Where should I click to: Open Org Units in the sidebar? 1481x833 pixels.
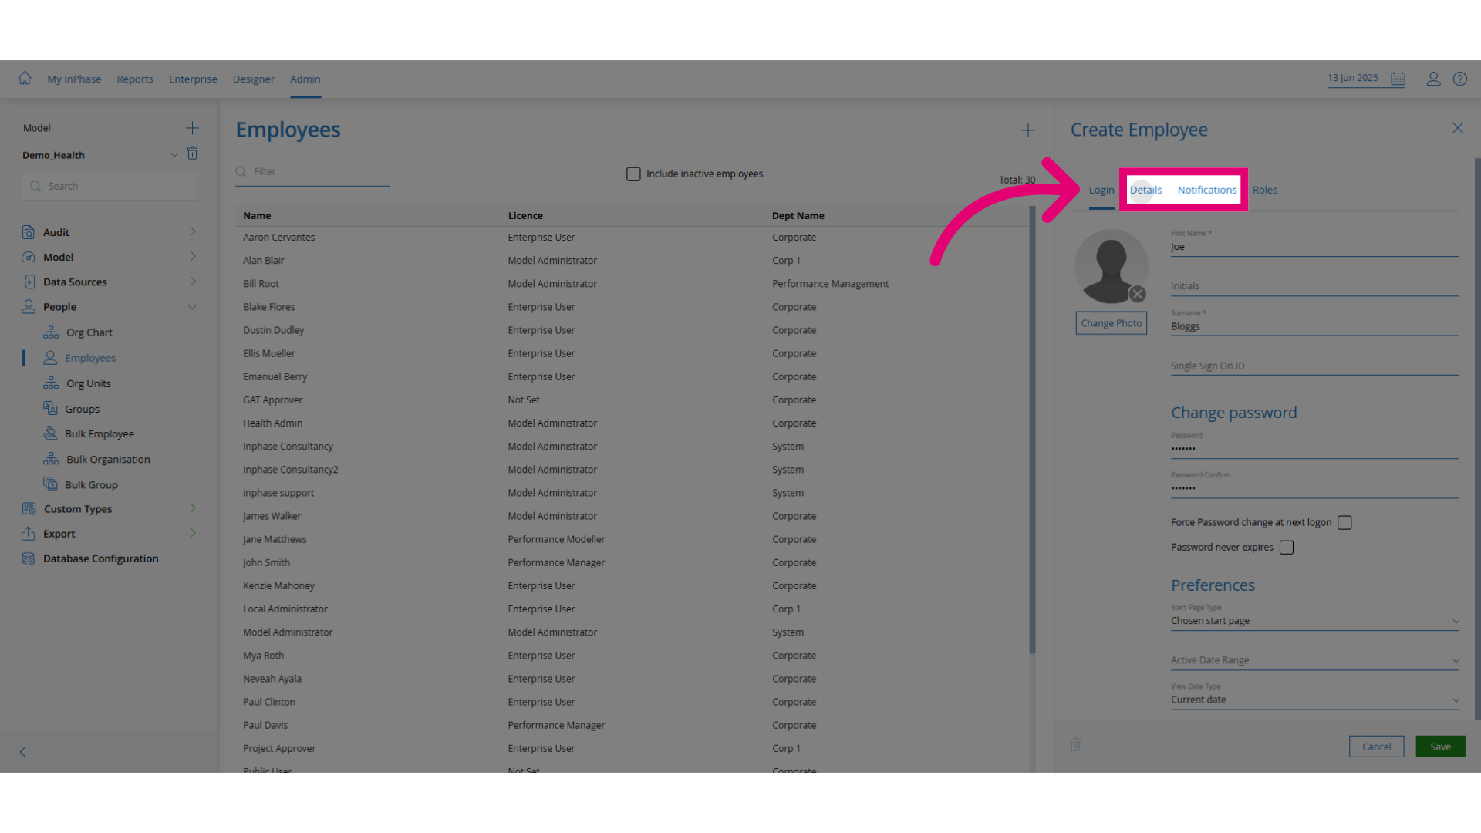[88, 383]
